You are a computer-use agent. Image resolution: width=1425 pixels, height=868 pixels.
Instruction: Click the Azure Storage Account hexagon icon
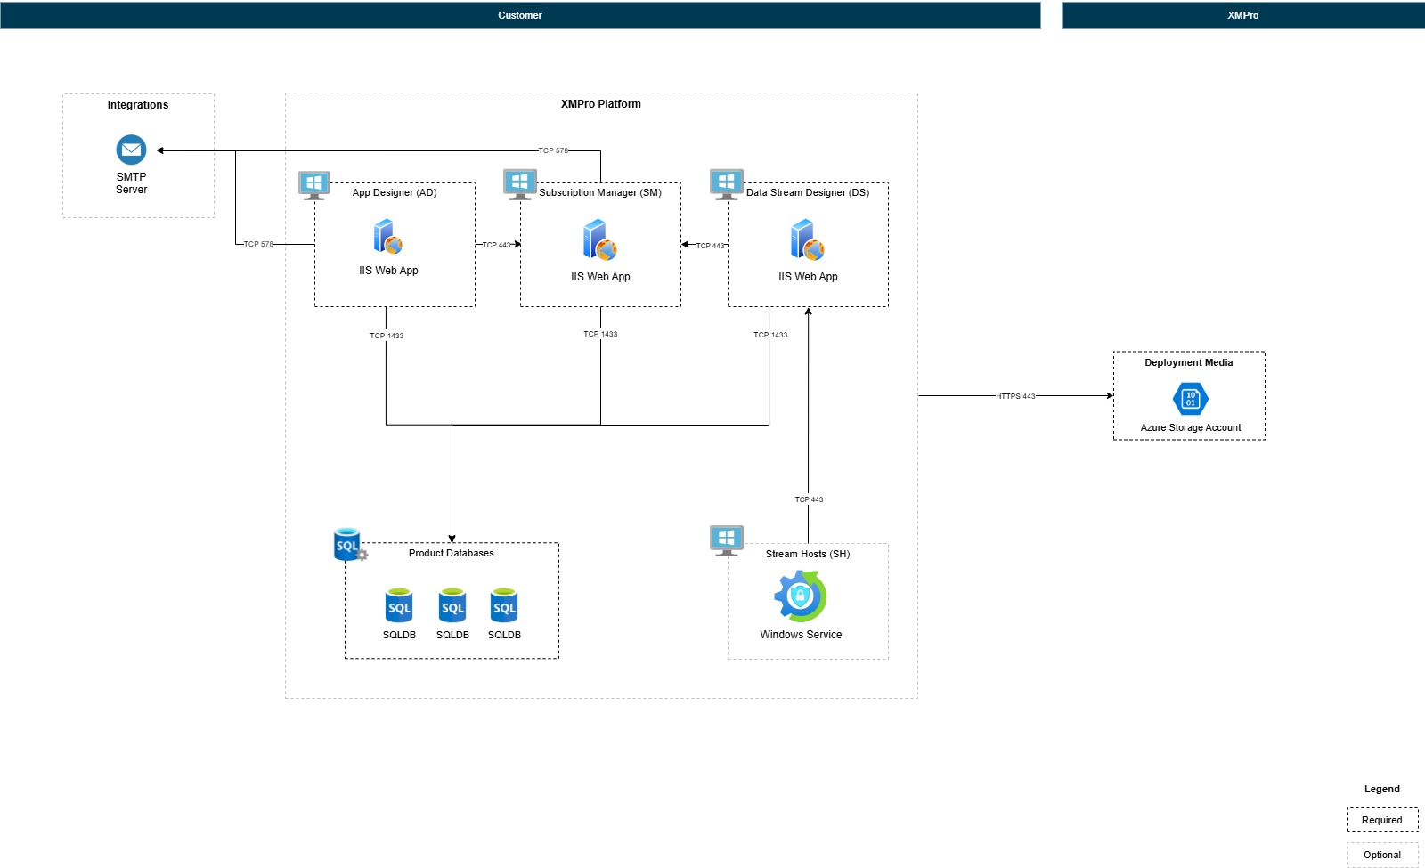tap(1190, 400)
